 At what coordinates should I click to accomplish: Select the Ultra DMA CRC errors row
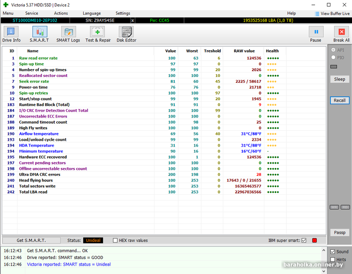(x=164, y=175)
